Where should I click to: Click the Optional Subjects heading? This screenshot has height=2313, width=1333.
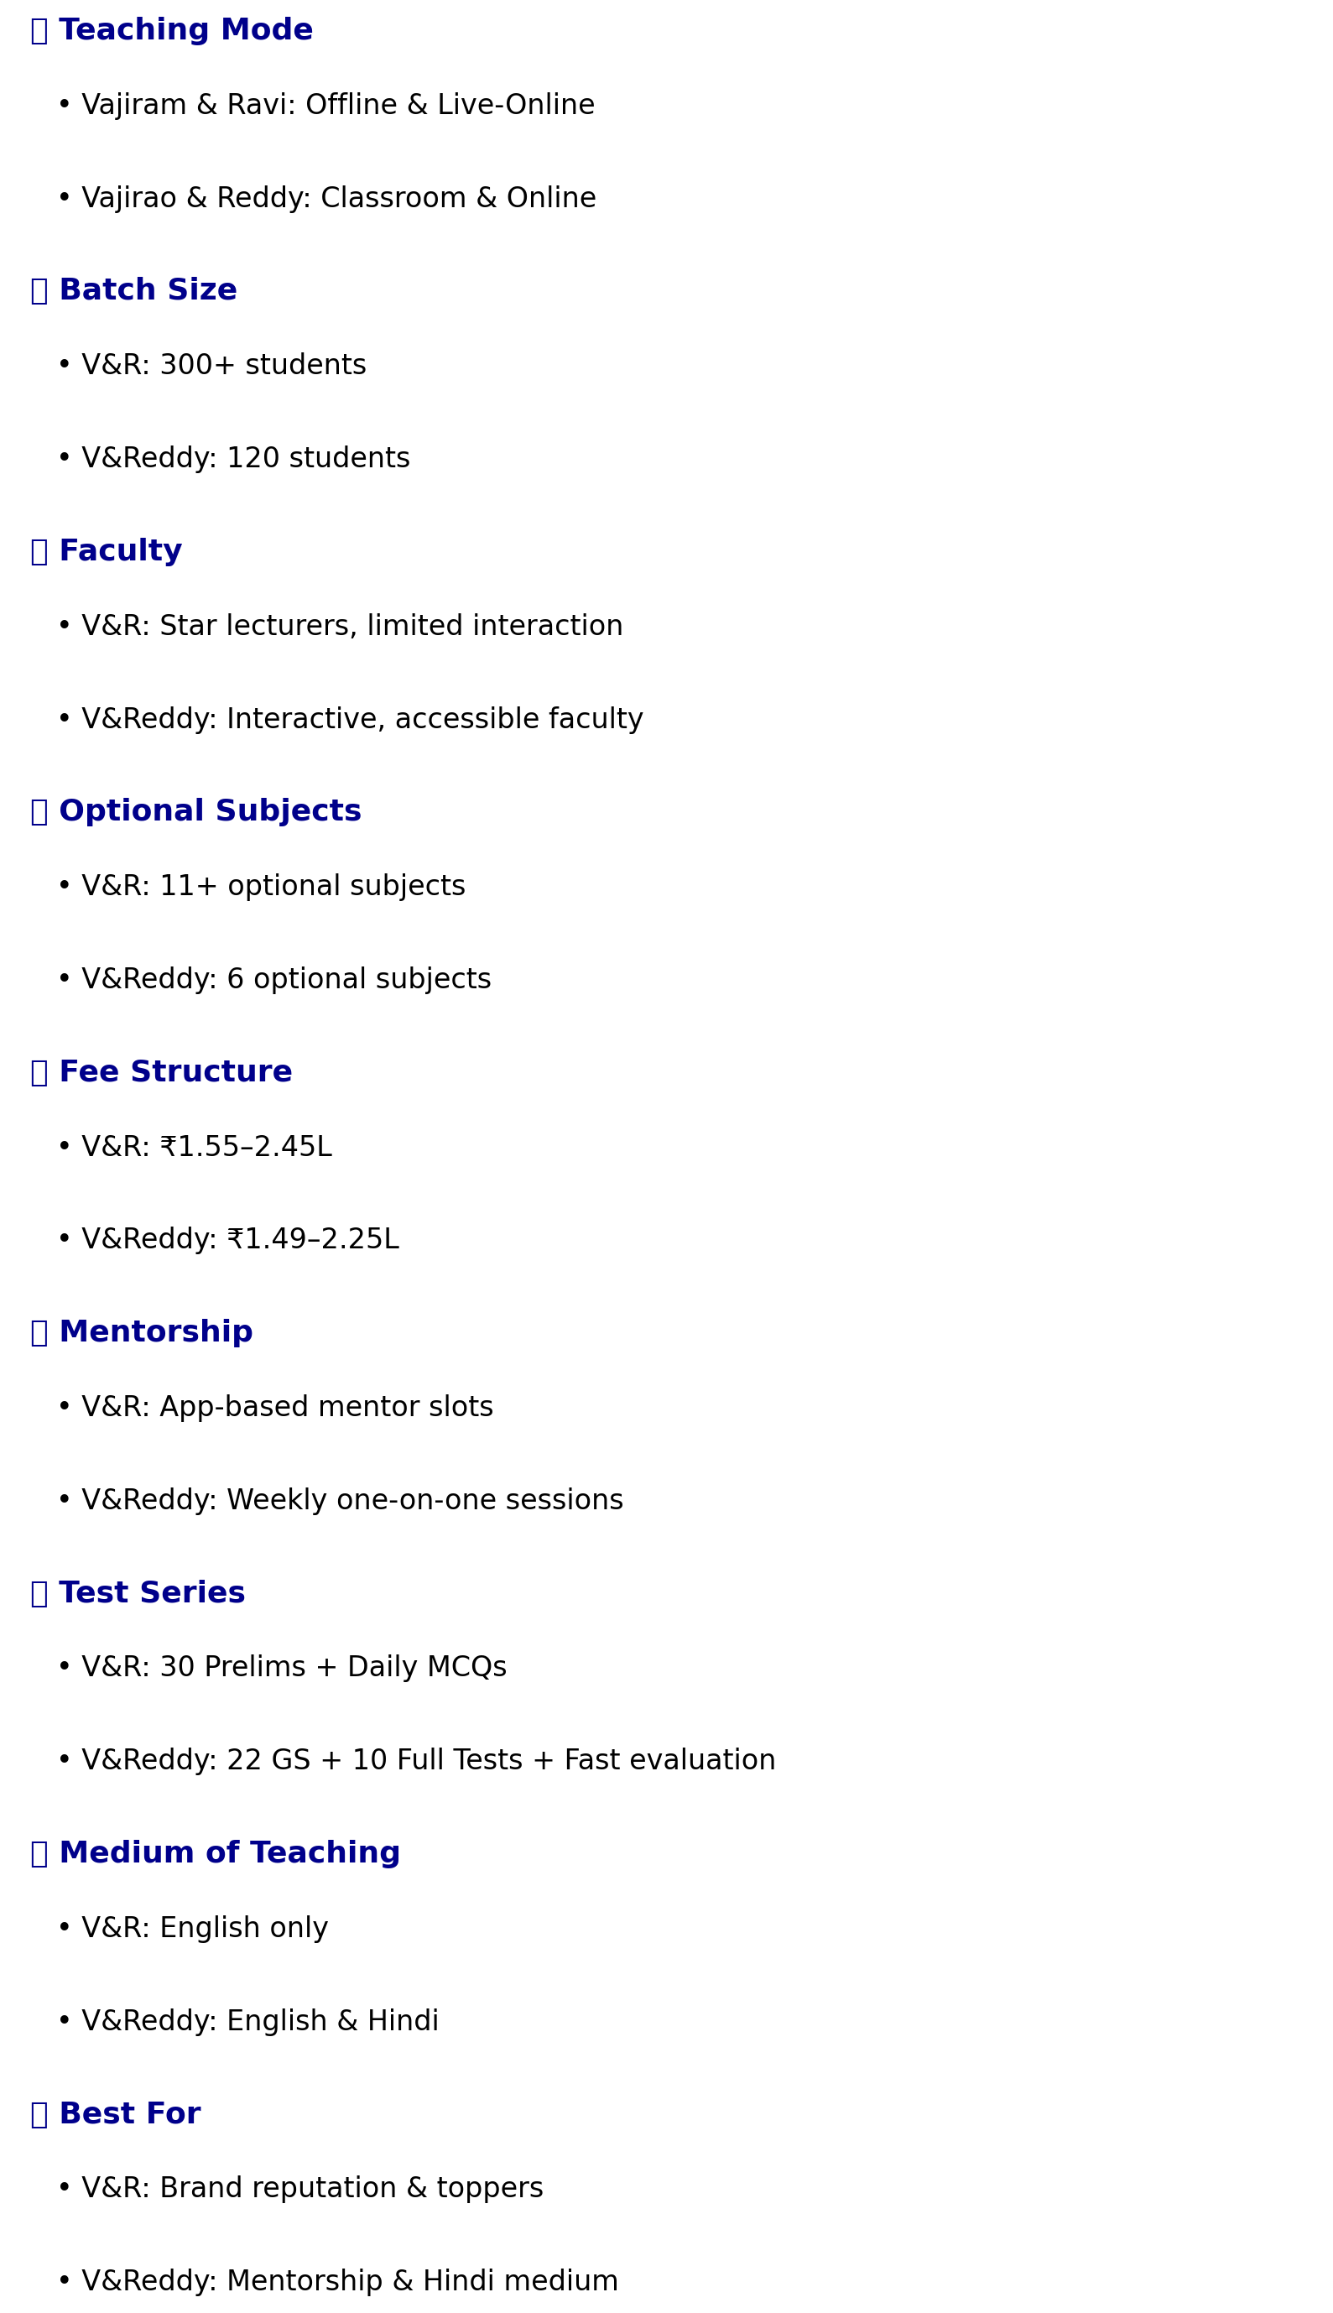coord(210,811)
